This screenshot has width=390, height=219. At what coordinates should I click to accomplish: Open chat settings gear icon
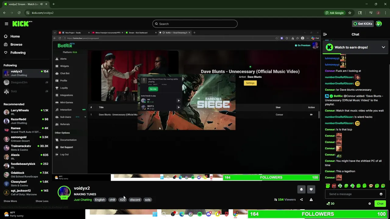[x=370, y=204]
